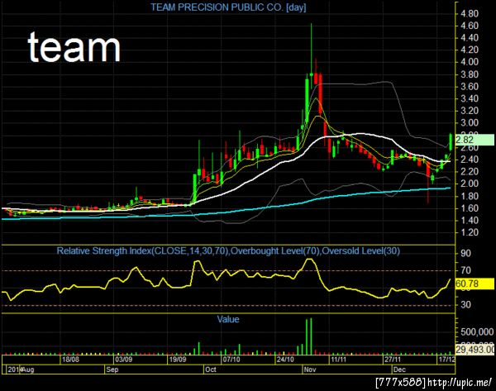Click the RSI axis label 70
The image size is (496, 391).
pos(465,271)
